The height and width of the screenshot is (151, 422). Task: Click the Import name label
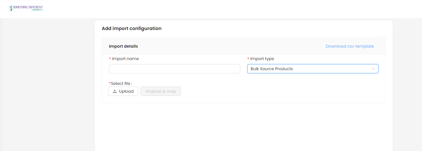tap(125, 59)
